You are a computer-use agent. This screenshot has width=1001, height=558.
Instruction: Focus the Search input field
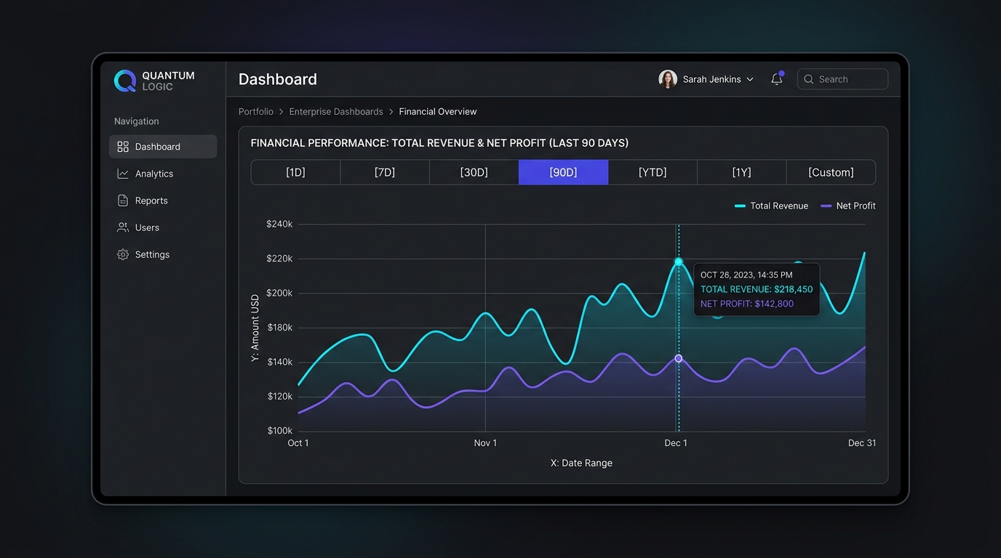point(842,79)
